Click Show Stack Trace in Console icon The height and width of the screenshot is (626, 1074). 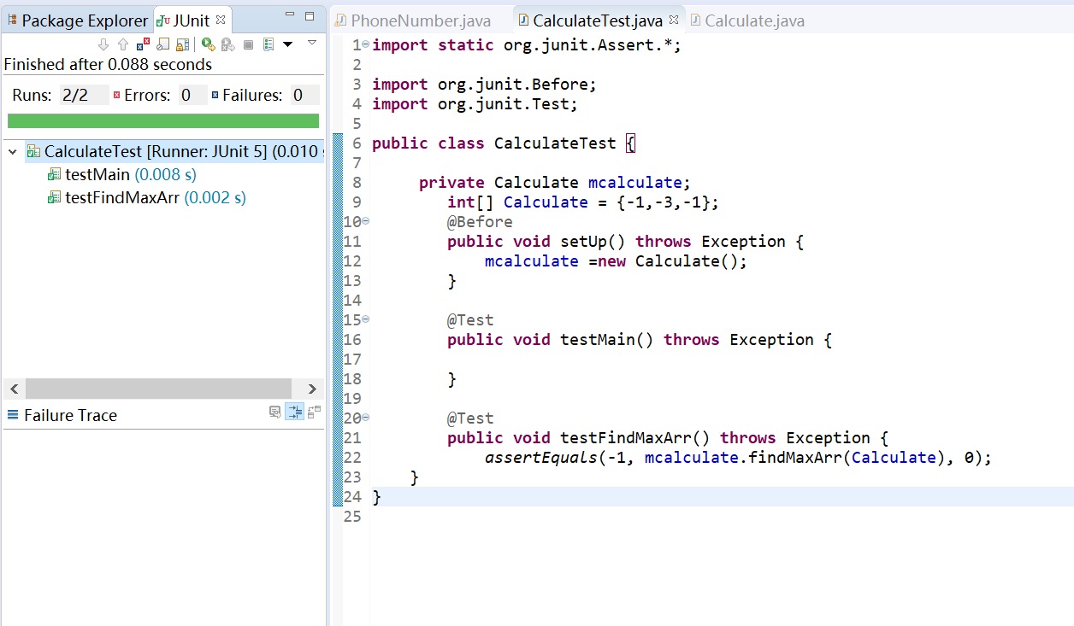pyautogui.click(x=275, y=412)
